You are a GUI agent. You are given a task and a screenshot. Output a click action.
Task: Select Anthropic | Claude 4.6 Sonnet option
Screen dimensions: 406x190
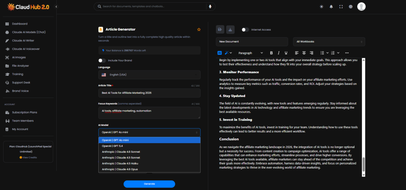coord(149,152)
